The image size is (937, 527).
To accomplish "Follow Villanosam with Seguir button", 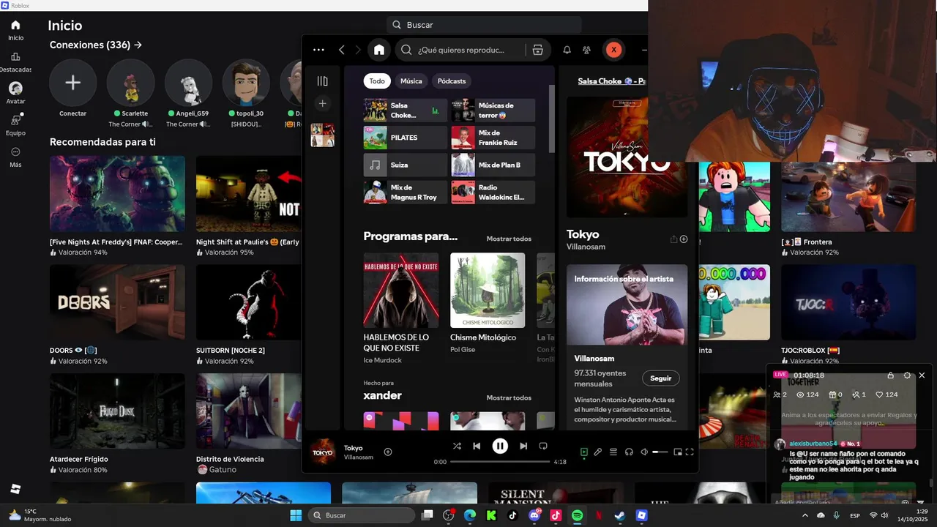I will point(660,378).
